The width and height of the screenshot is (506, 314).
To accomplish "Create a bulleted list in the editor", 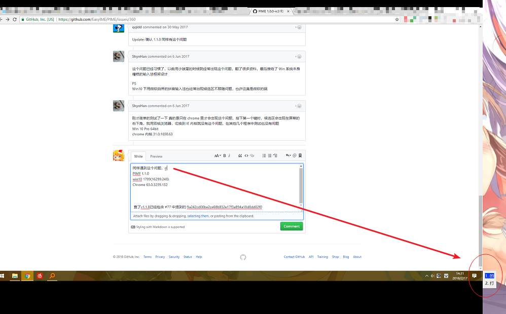I will (264, 155).
